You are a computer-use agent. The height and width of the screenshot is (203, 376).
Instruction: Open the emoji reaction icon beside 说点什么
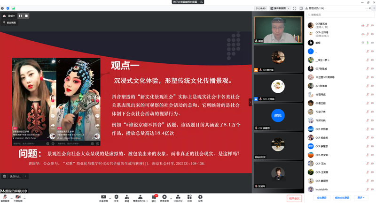pos(4,176)
